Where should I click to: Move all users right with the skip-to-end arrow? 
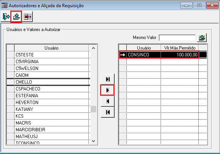click(x=108, y=79)
